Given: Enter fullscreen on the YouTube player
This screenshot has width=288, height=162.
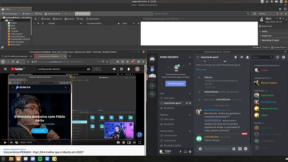Looking at the screenshot, I should (x=140, y=142).
